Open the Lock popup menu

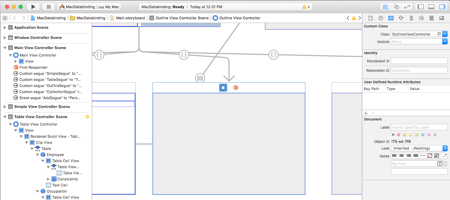pos(419,148)
